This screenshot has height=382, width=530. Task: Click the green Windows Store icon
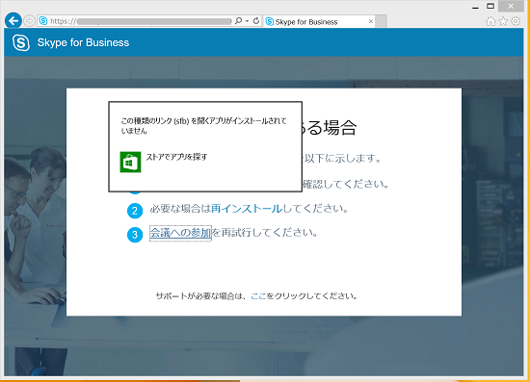click(130, 162)
